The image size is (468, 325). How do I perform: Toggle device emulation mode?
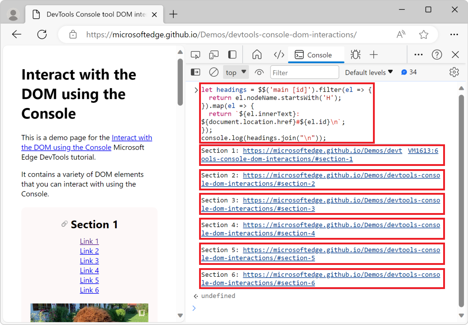tap(213, 54)
